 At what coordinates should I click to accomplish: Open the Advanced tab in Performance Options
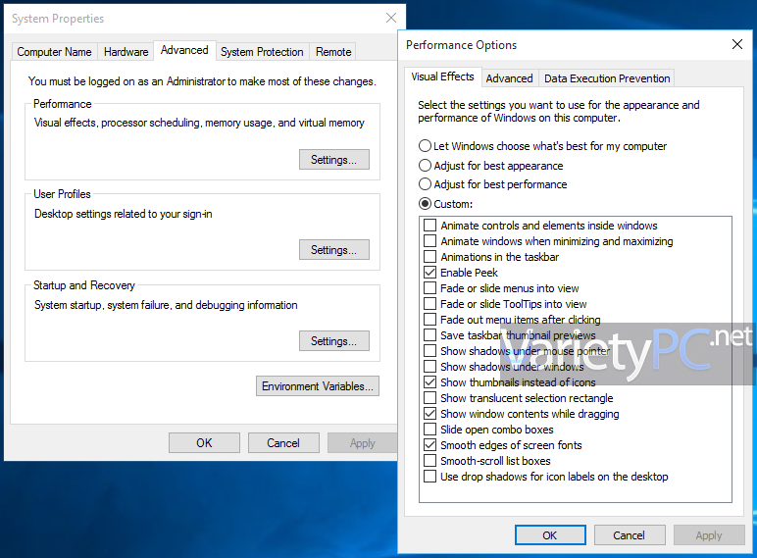click(x=509, y=78)
